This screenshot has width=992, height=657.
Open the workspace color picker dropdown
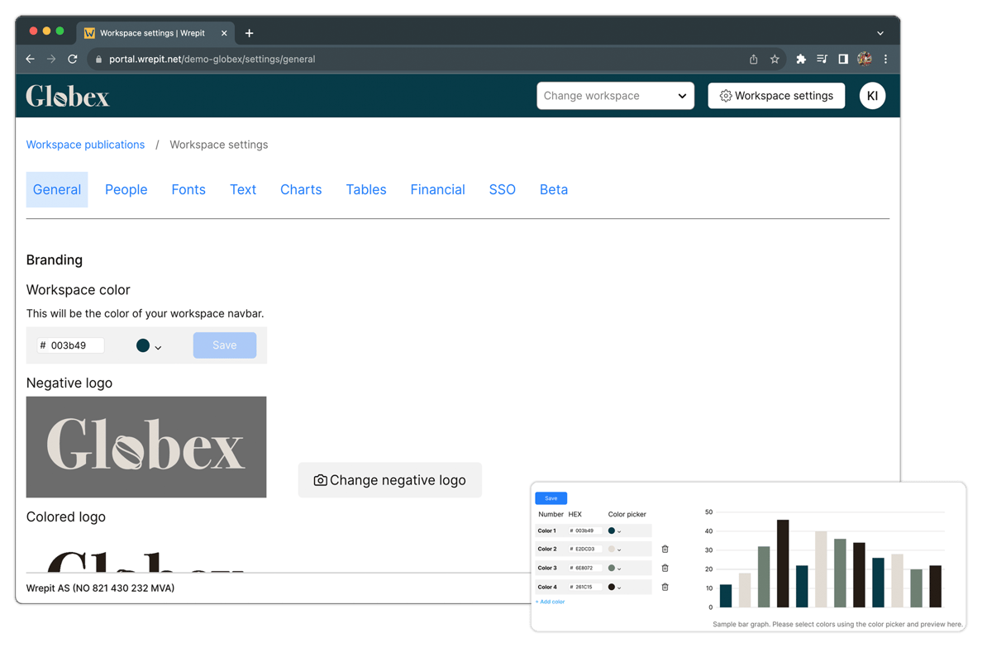point(158,347)
